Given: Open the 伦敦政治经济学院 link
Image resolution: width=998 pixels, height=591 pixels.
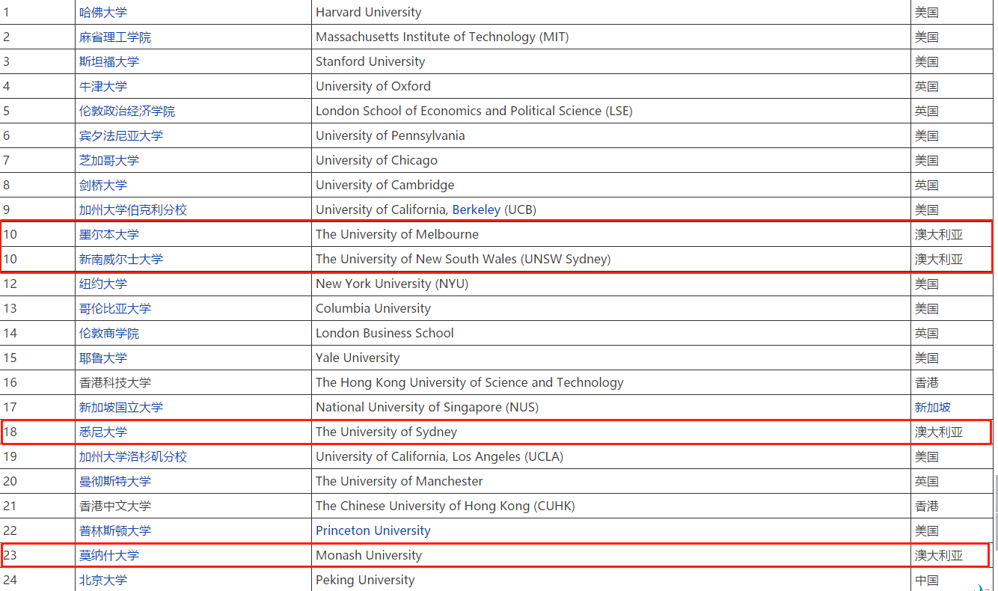Looking at the screenshot, I should tap(127, 111).
